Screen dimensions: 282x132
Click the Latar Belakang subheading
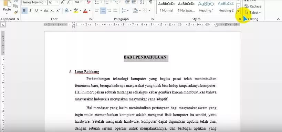pos(87,72)
